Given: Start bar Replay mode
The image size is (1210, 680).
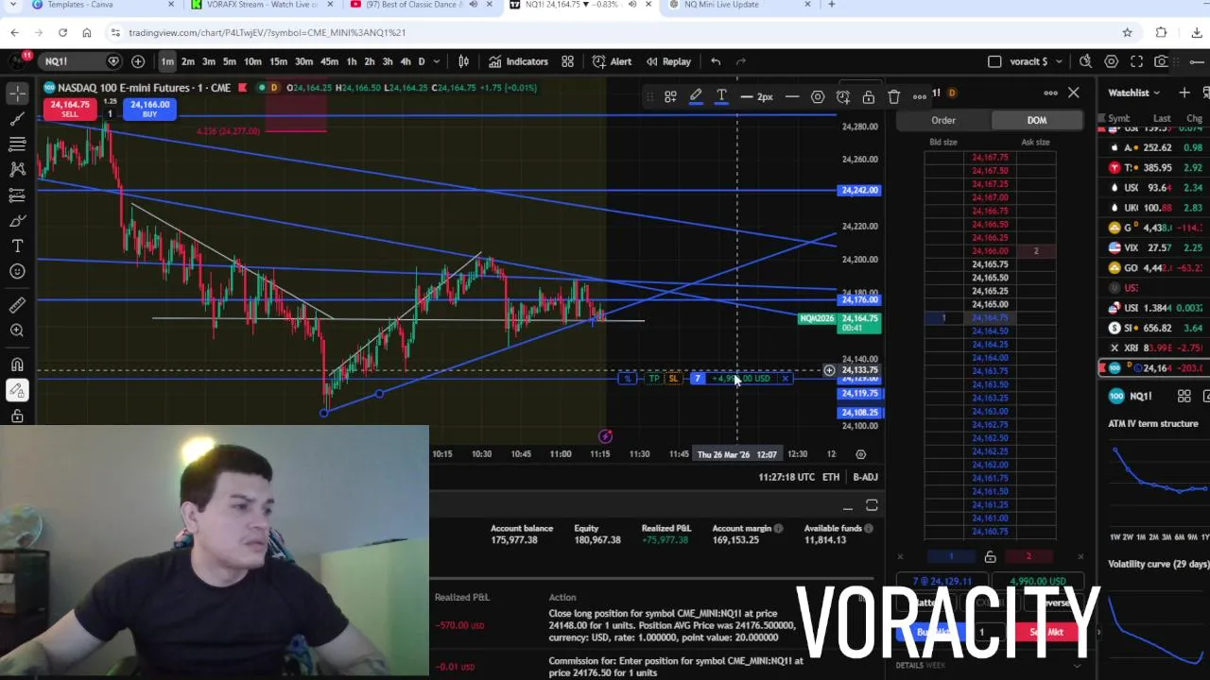Looking at the screenshot, I should click(668, 61).
